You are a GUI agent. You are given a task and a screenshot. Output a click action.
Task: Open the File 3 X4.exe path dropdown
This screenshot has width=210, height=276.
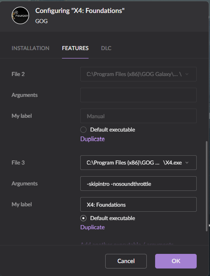(138, 163)
